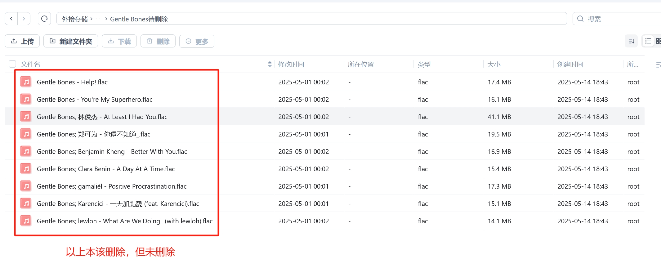Switch to grid view
This screenshot has width=661, height=268.
coord(658,41)
